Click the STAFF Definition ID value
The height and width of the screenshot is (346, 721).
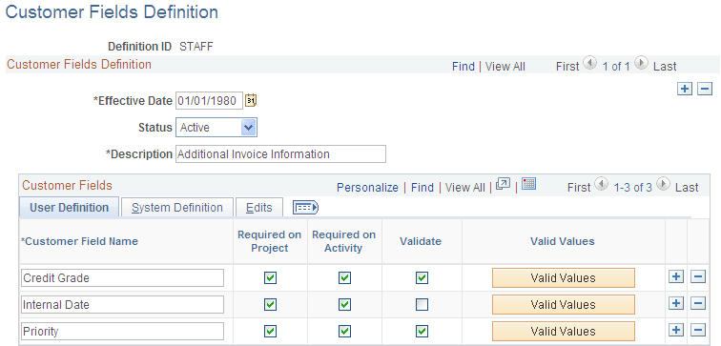point(196,47)
